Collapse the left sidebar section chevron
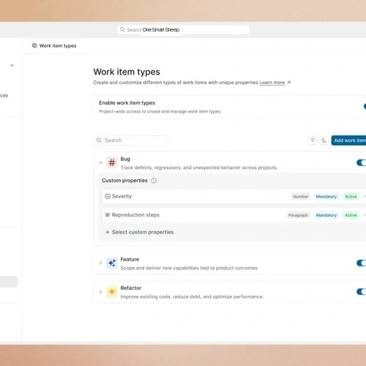The height and width of the screenshot is (366, 366). click(x=12, y=65)
